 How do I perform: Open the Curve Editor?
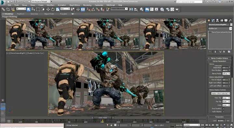152,9
